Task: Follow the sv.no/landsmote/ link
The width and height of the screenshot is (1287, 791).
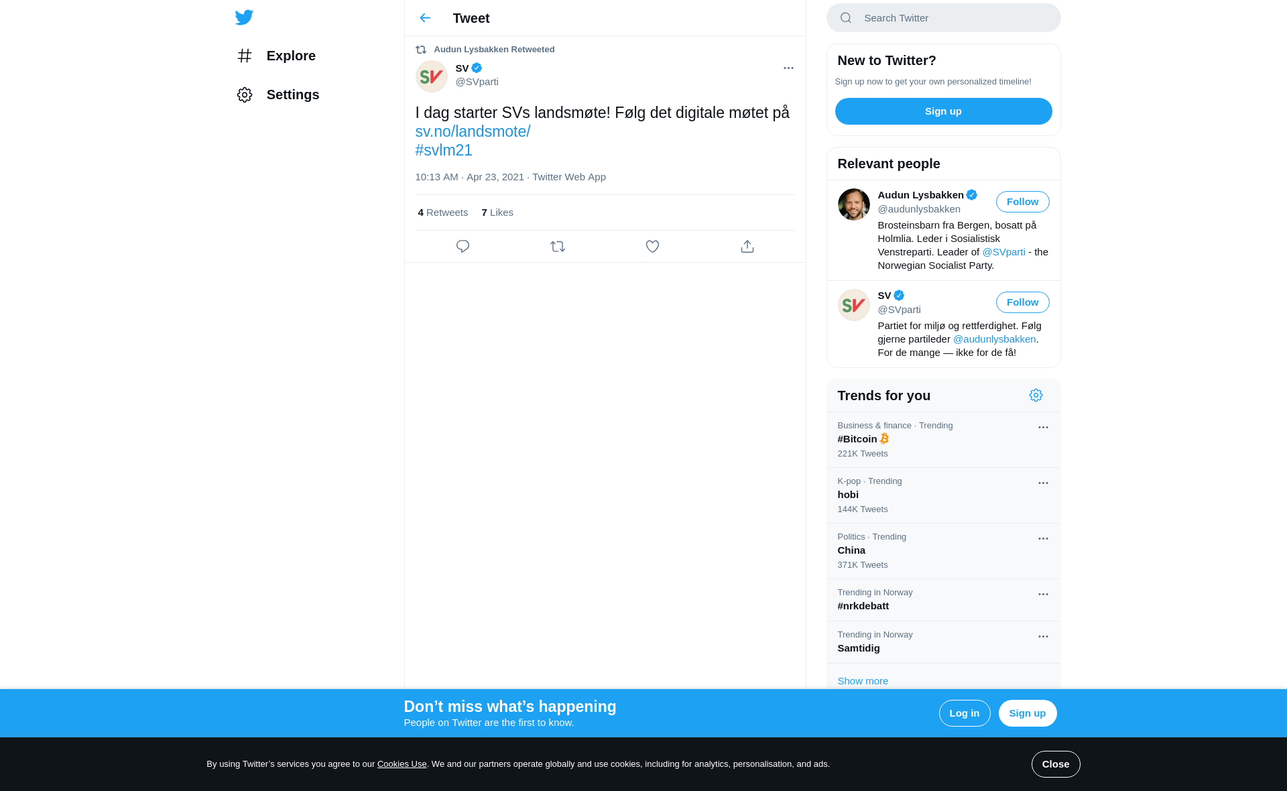Action: tap(473, 131)
